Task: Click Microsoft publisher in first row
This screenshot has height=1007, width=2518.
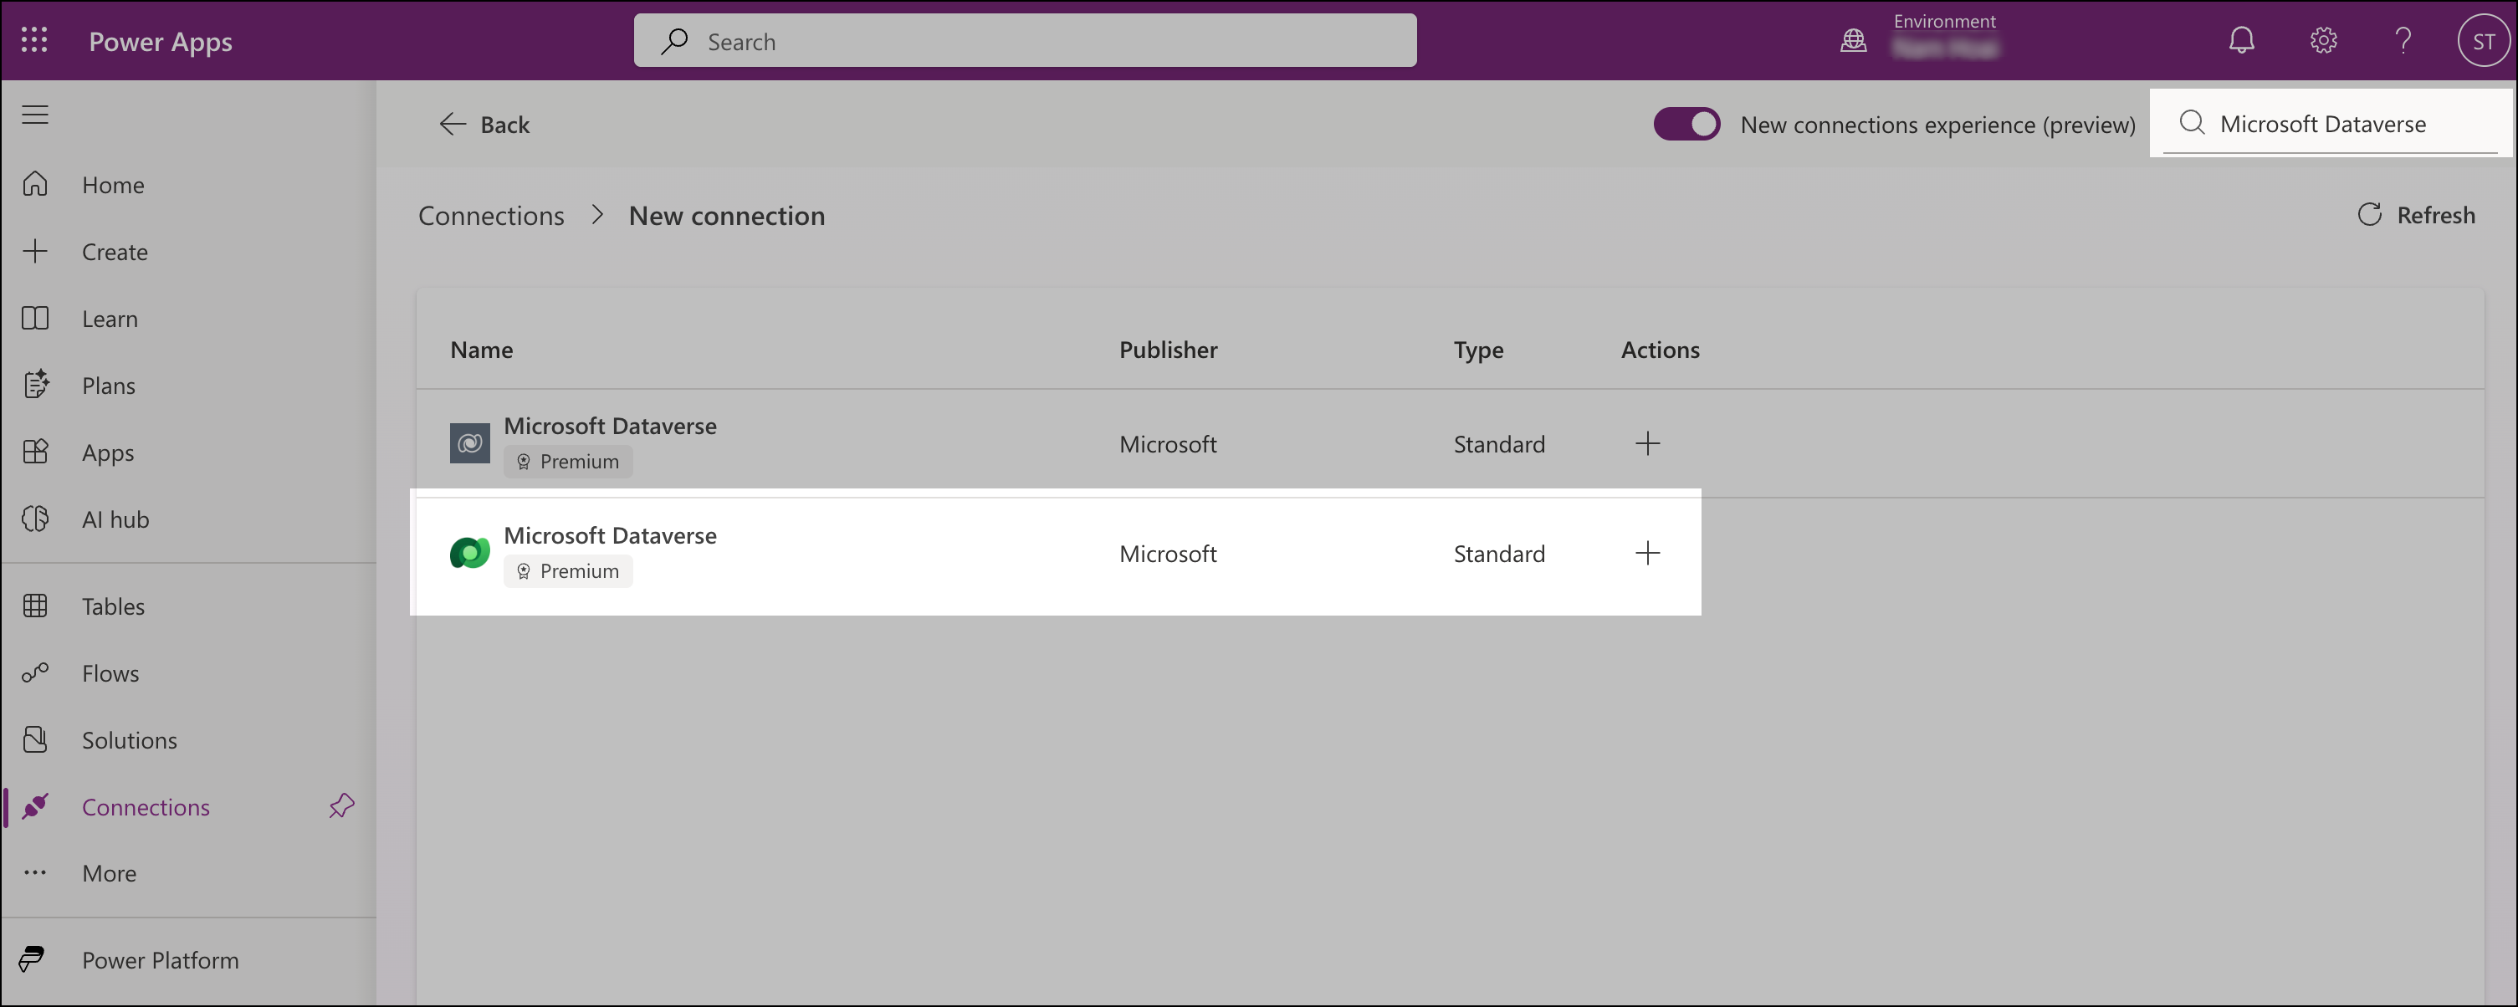Action: (x=1168, y=445)
